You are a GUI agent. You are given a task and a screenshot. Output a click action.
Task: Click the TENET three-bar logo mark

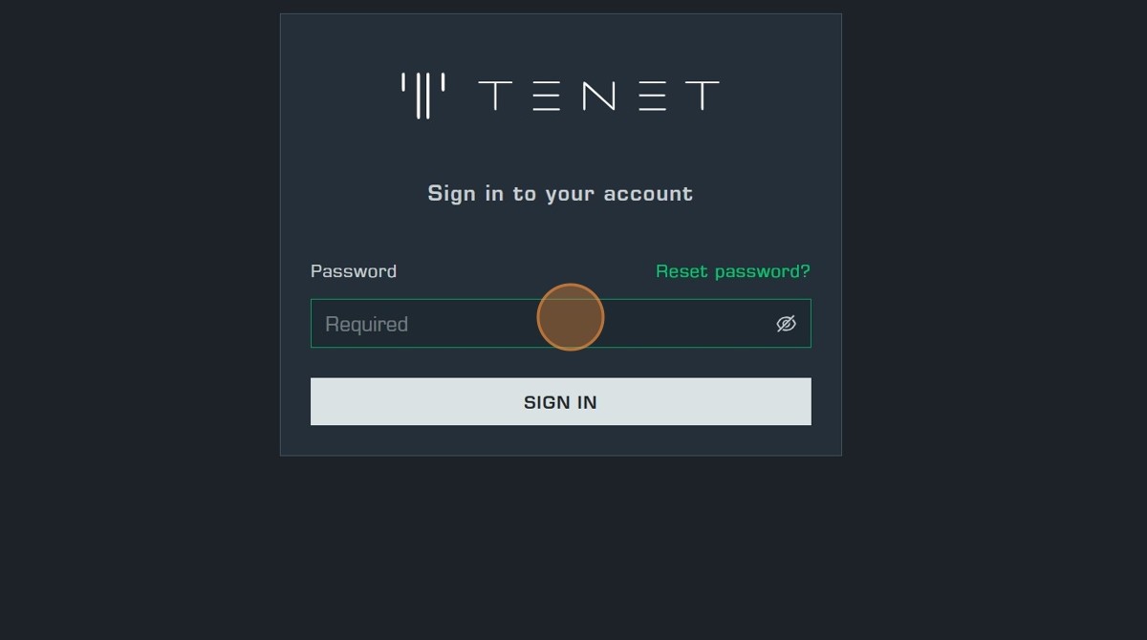(x=423, y=96)
